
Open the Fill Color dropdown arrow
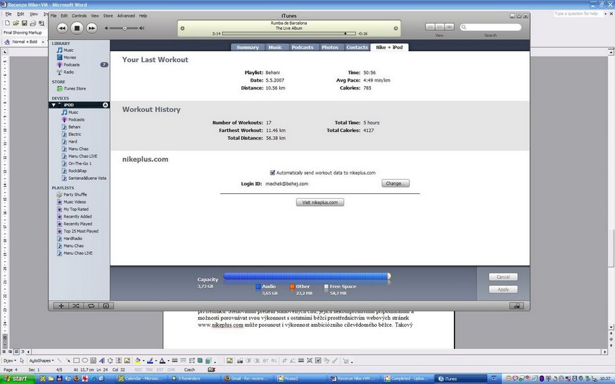[x=143, y=361]
